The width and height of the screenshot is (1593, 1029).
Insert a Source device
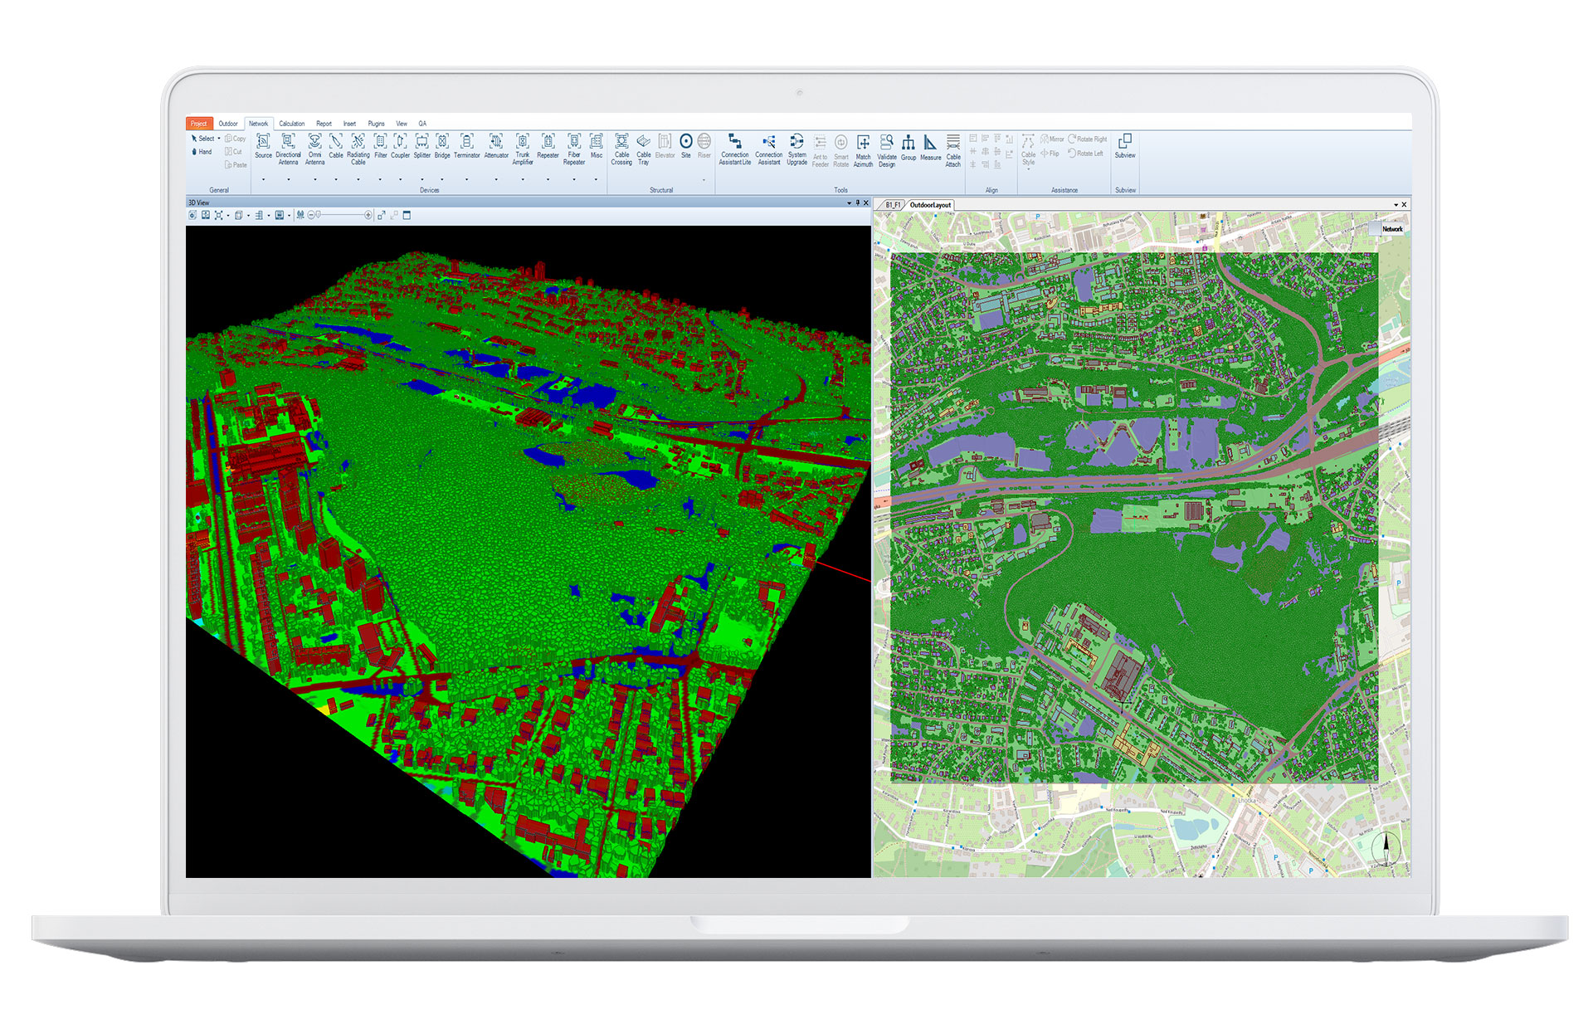pos(263,145)
